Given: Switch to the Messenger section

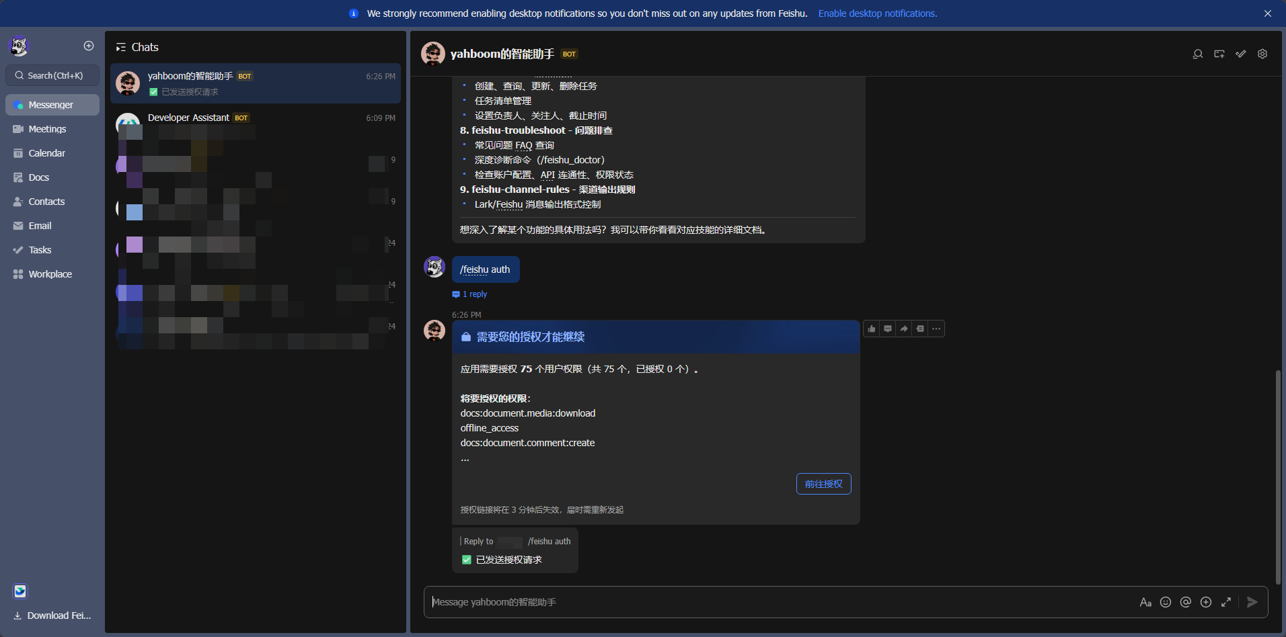Looking at the screenshot, I should point(52,105).
